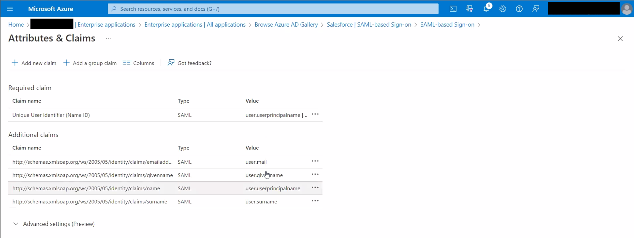Image resolution: width=634 pixels, height=238 pixels.
Task: Click Add new claim
Action: [x=34, y=63]
